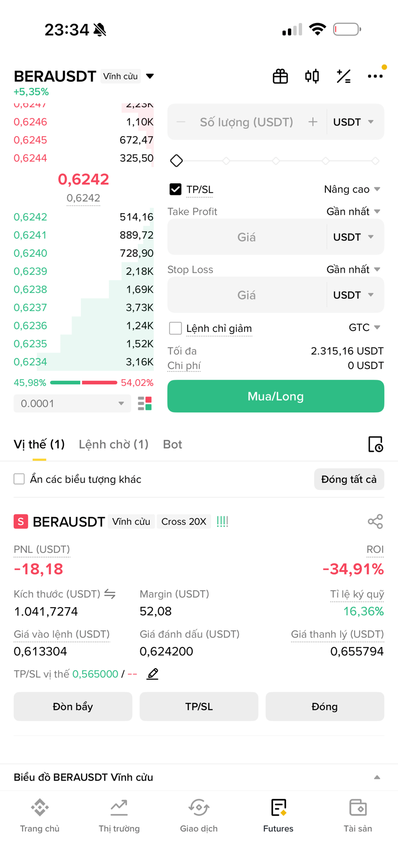
Task: Open the Nâng cao dropdown
Action: tap(352, 190)
